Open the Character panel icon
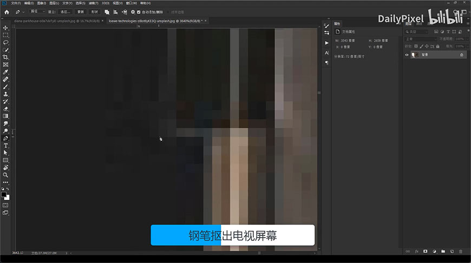Image resolution: width=471 pixels, height=263 pixels. 326,53
